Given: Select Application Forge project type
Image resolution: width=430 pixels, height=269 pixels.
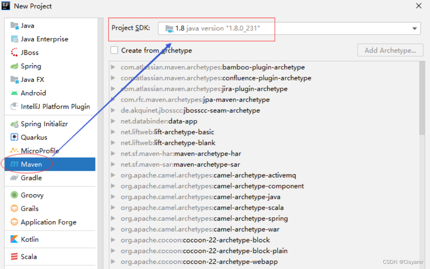Looking at the screenshot, I should pyautogui.click(x=50, y=222).
